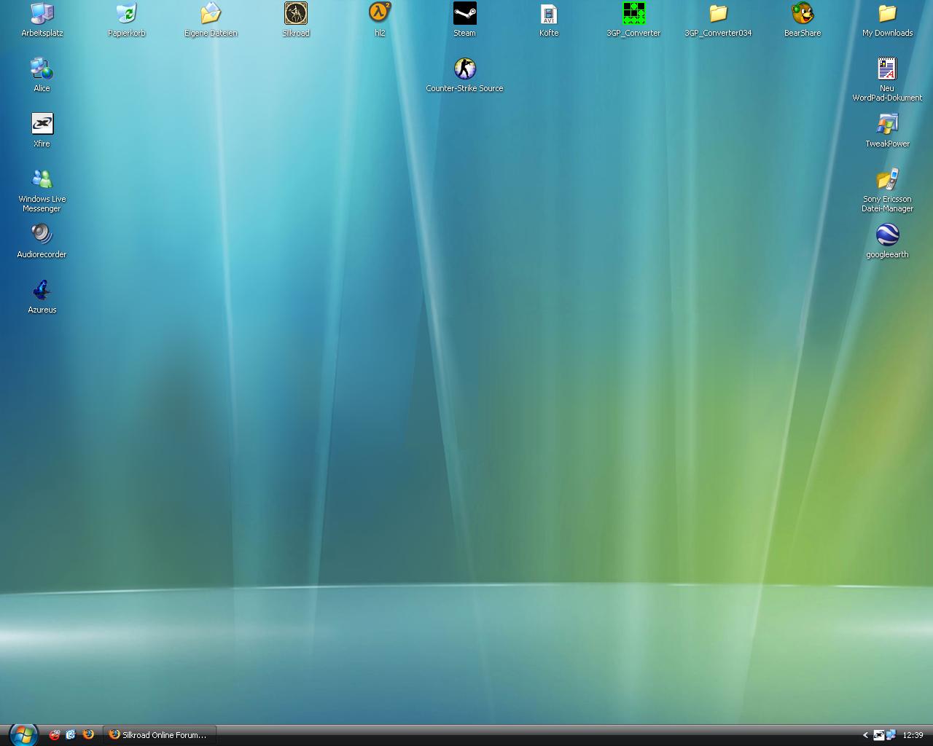Click the googleearth desktop icon
933x746 pixels.
coord(887,235)
